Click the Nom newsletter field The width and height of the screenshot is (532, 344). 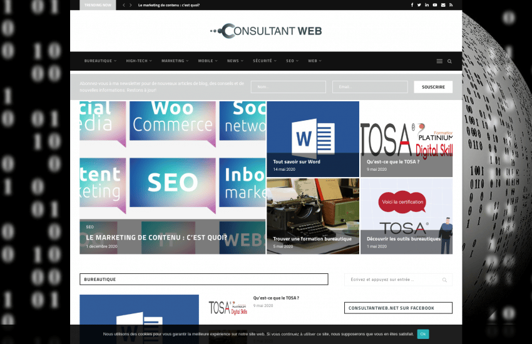click(289, 87)
